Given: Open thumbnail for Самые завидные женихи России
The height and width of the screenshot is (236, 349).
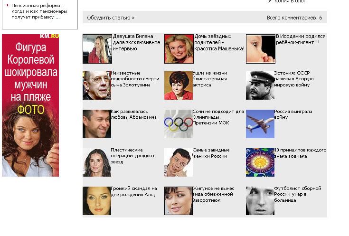Looking at the screenshot, I should [179, 162].
